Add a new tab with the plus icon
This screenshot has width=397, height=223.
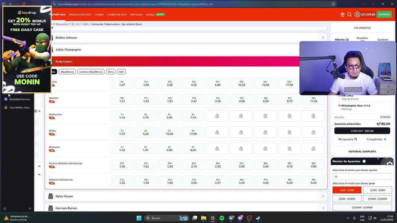(x=30, y=208)
